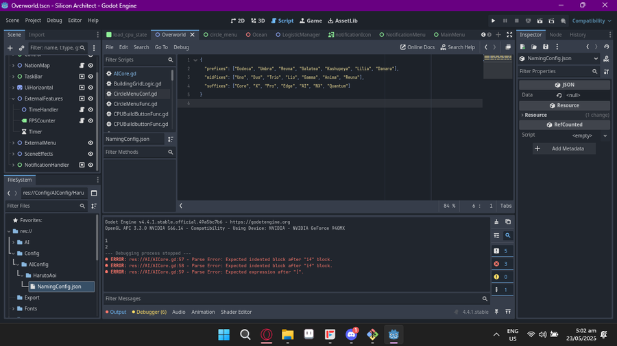This screenshot has width=617, height=346.
Task: Hide the NotificationHandler node
Action: [x=90, y=165]
